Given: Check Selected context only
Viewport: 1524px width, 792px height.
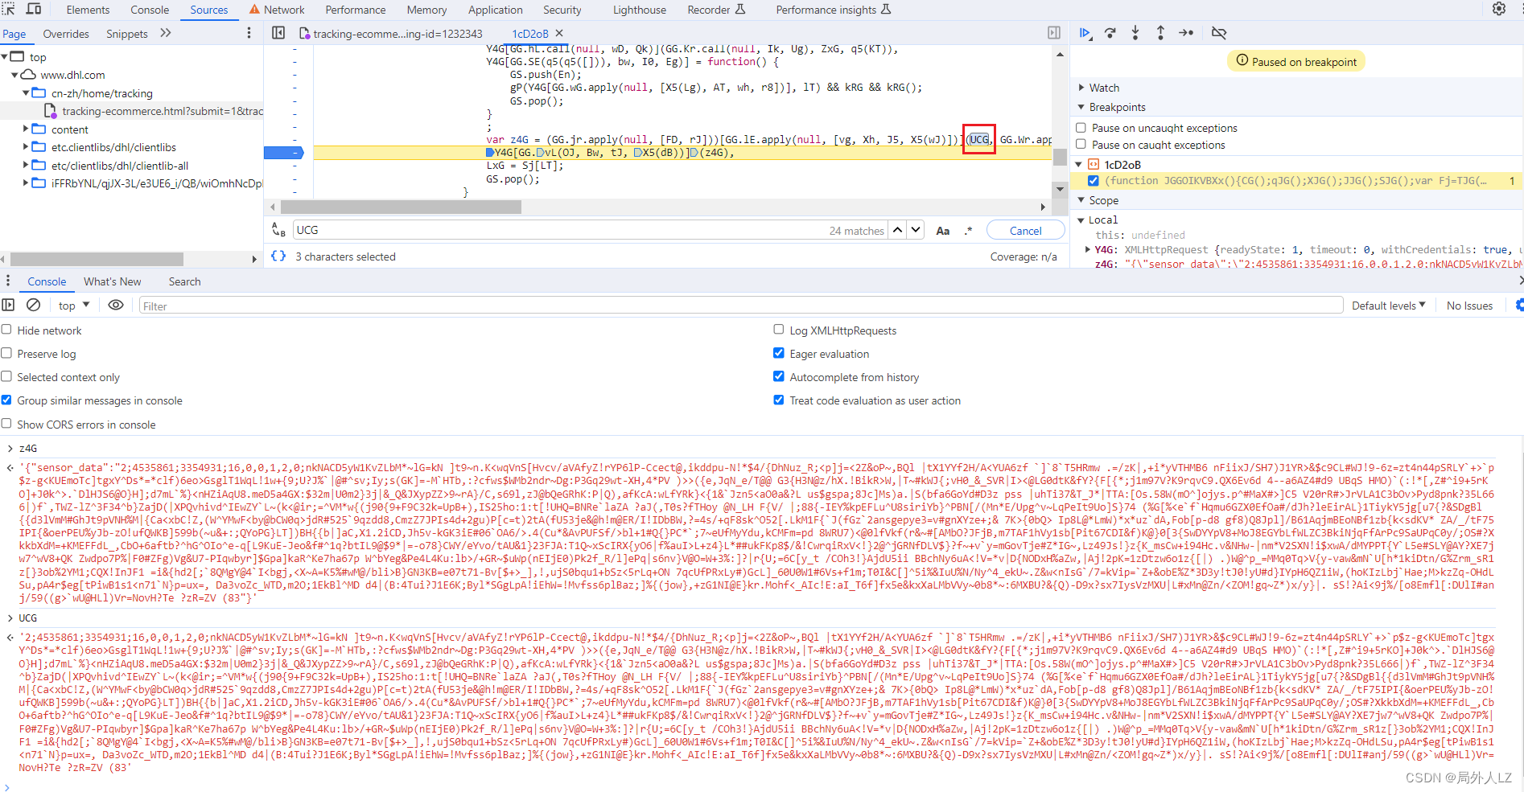Looking at the screenshot, I should coord(6,376).
